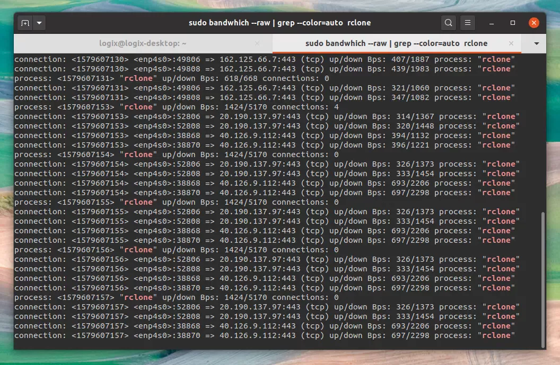Expand the new tab options arrow
The height and width of the screenshot is (365, 560).
click(39, 23)
